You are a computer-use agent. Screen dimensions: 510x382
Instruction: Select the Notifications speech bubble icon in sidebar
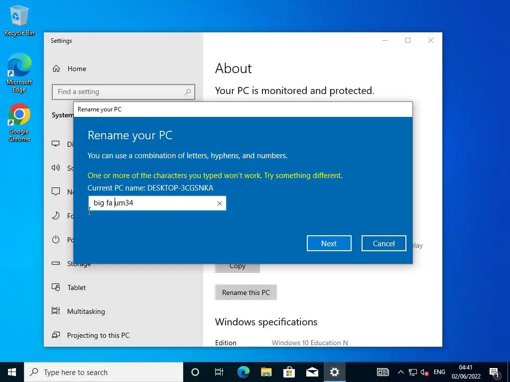tap(56, 191)
